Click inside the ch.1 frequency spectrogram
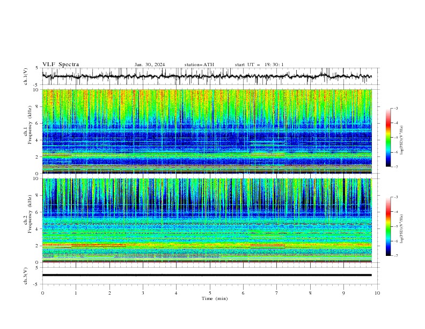The image size is (425, 329). 207,131
